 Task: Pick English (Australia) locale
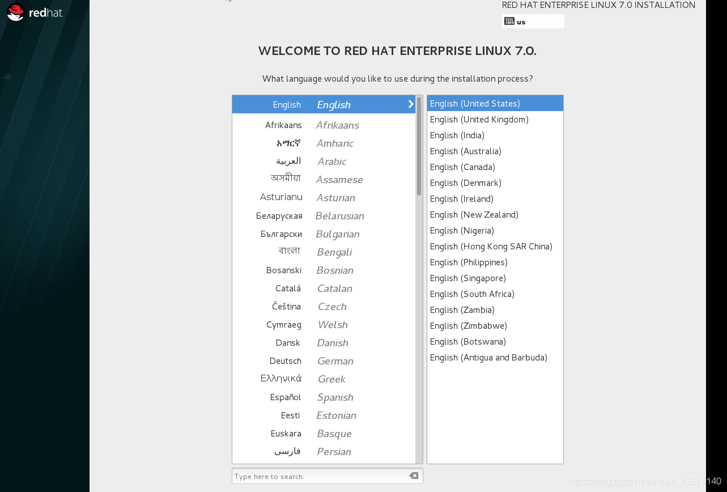click(x=495, y=151)
